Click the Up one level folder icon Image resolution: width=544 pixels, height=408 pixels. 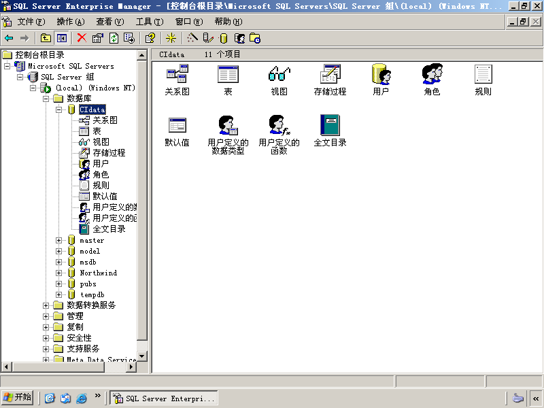46,38
